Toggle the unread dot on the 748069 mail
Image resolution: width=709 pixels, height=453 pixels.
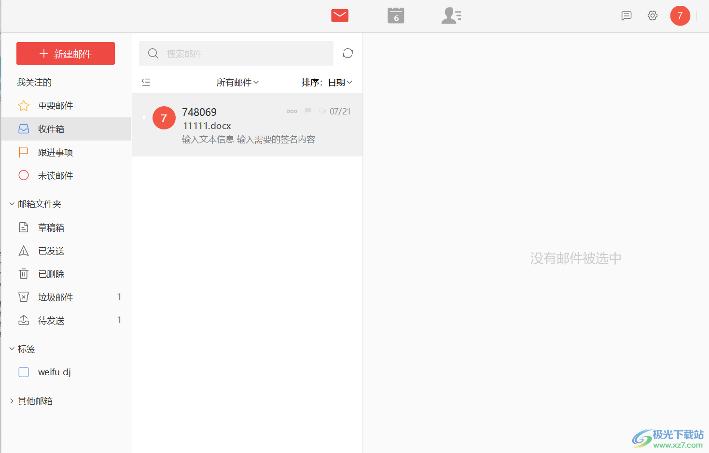pos(144,118)
